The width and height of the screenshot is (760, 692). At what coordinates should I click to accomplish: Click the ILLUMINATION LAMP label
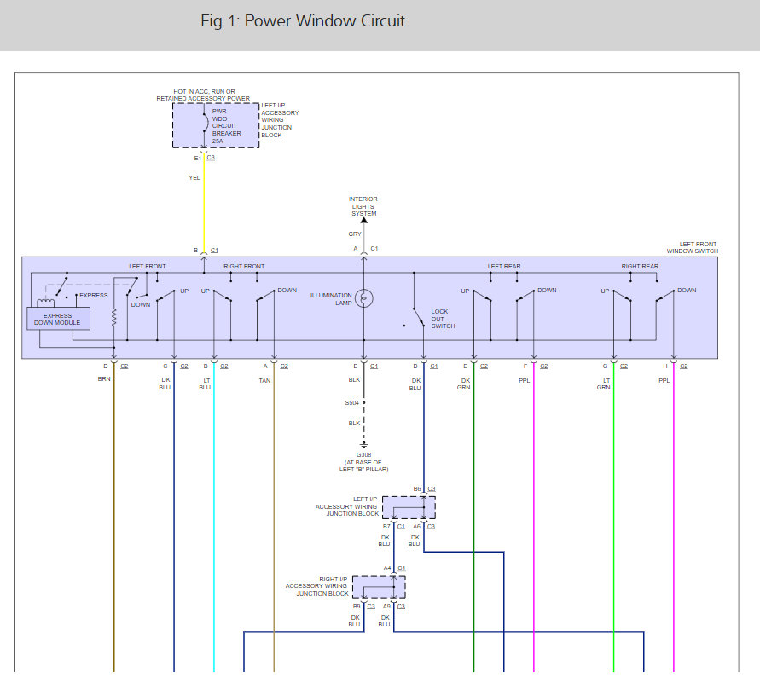pyautogui.click(x=331, y=299)
